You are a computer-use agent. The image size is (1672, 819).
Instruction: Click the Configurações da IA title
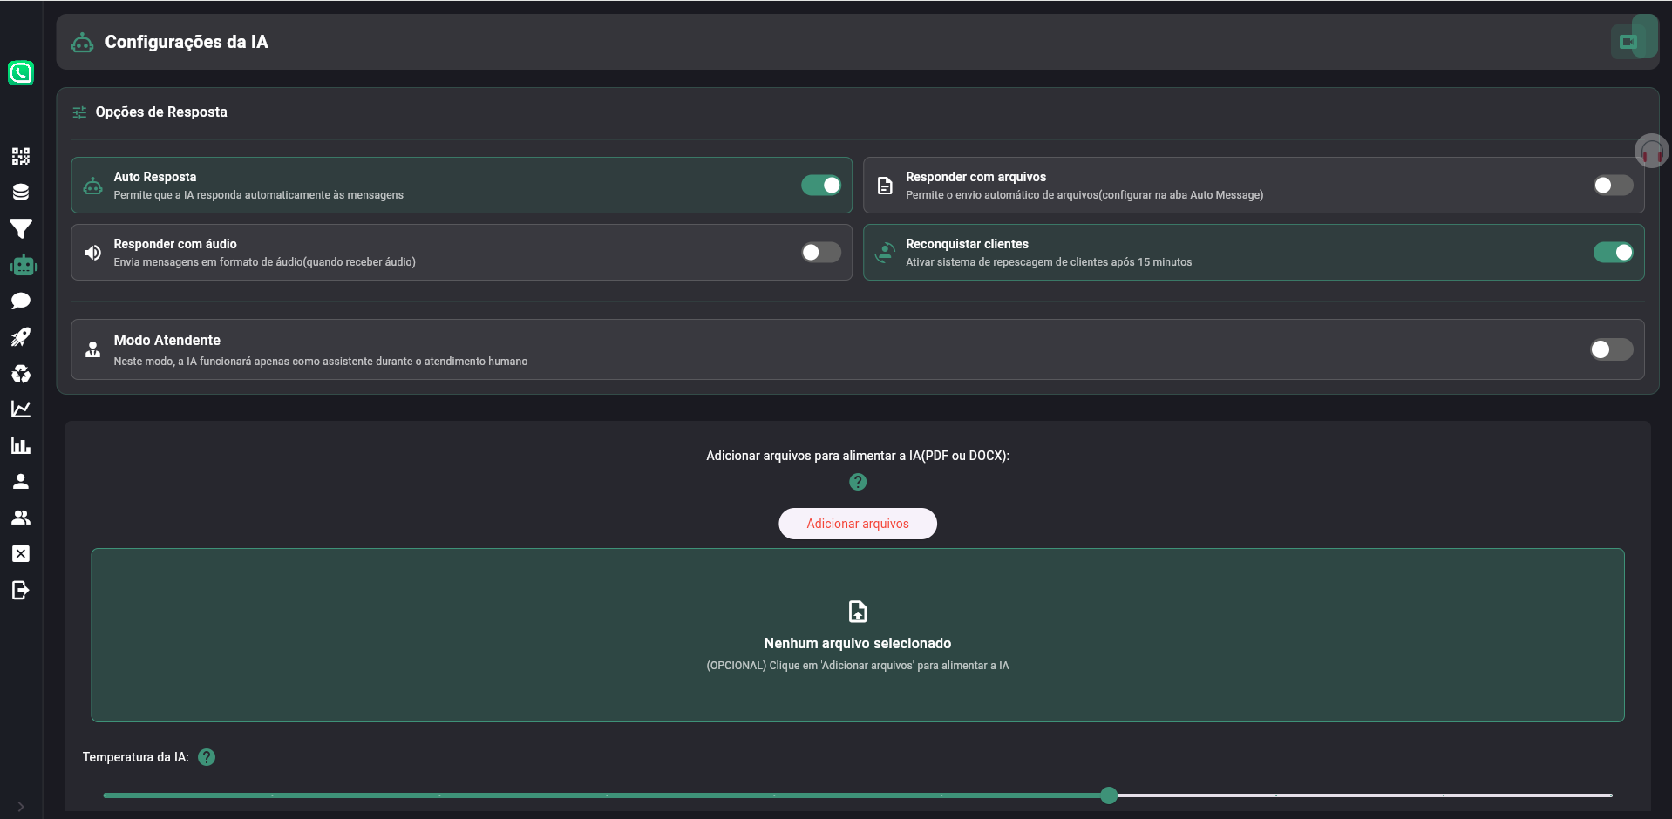pos(187,42)
